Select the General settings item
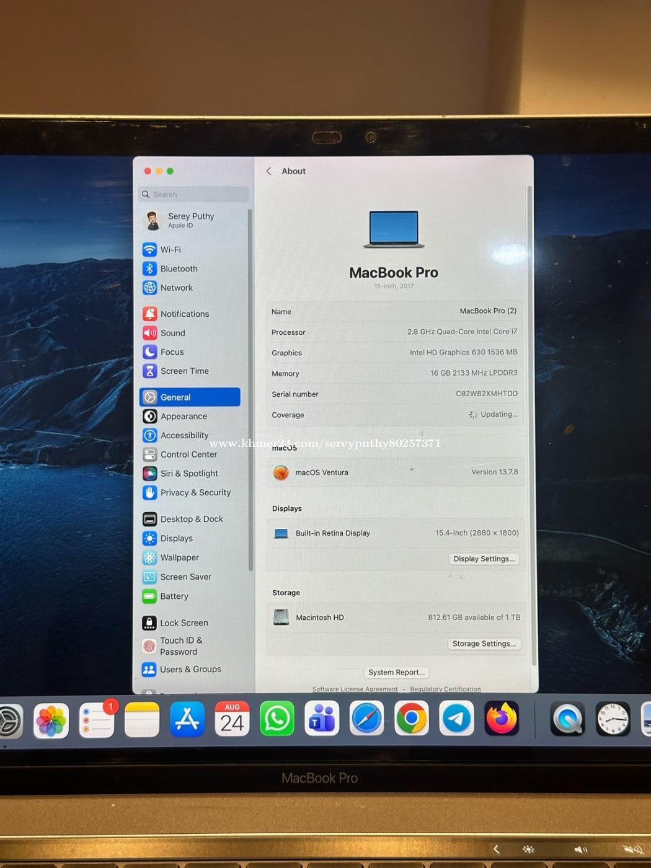The image size is (651, 868). 190,397
